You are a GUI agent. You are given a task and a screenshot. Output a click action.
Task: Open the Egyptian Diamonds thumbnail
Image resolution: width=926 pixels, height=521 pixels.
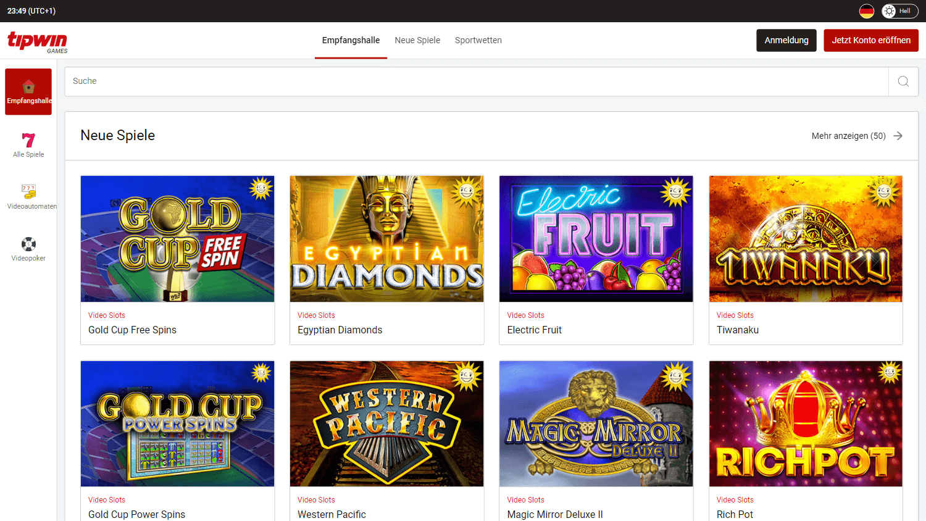click(386, 239)
